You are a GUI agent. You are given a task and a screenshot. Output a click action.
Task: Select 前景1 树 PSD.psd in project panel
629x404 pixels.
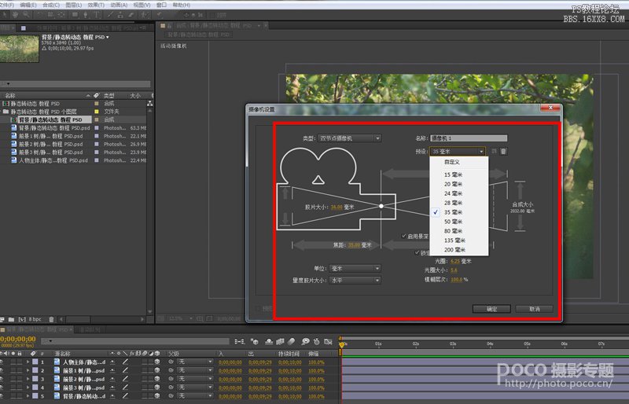point(50,136)
